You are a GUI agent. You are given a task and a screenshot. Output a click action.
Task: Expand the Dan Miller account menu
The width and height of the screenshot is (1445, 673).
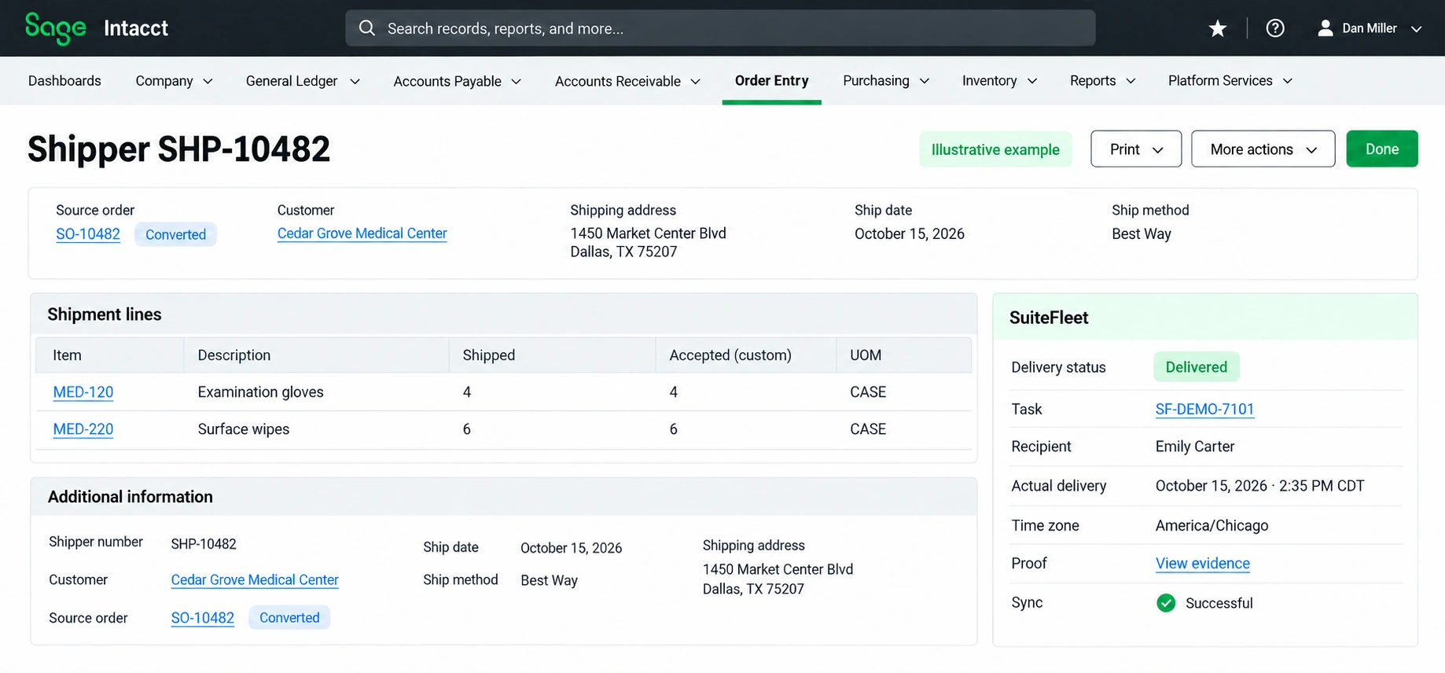[1370, 28]
